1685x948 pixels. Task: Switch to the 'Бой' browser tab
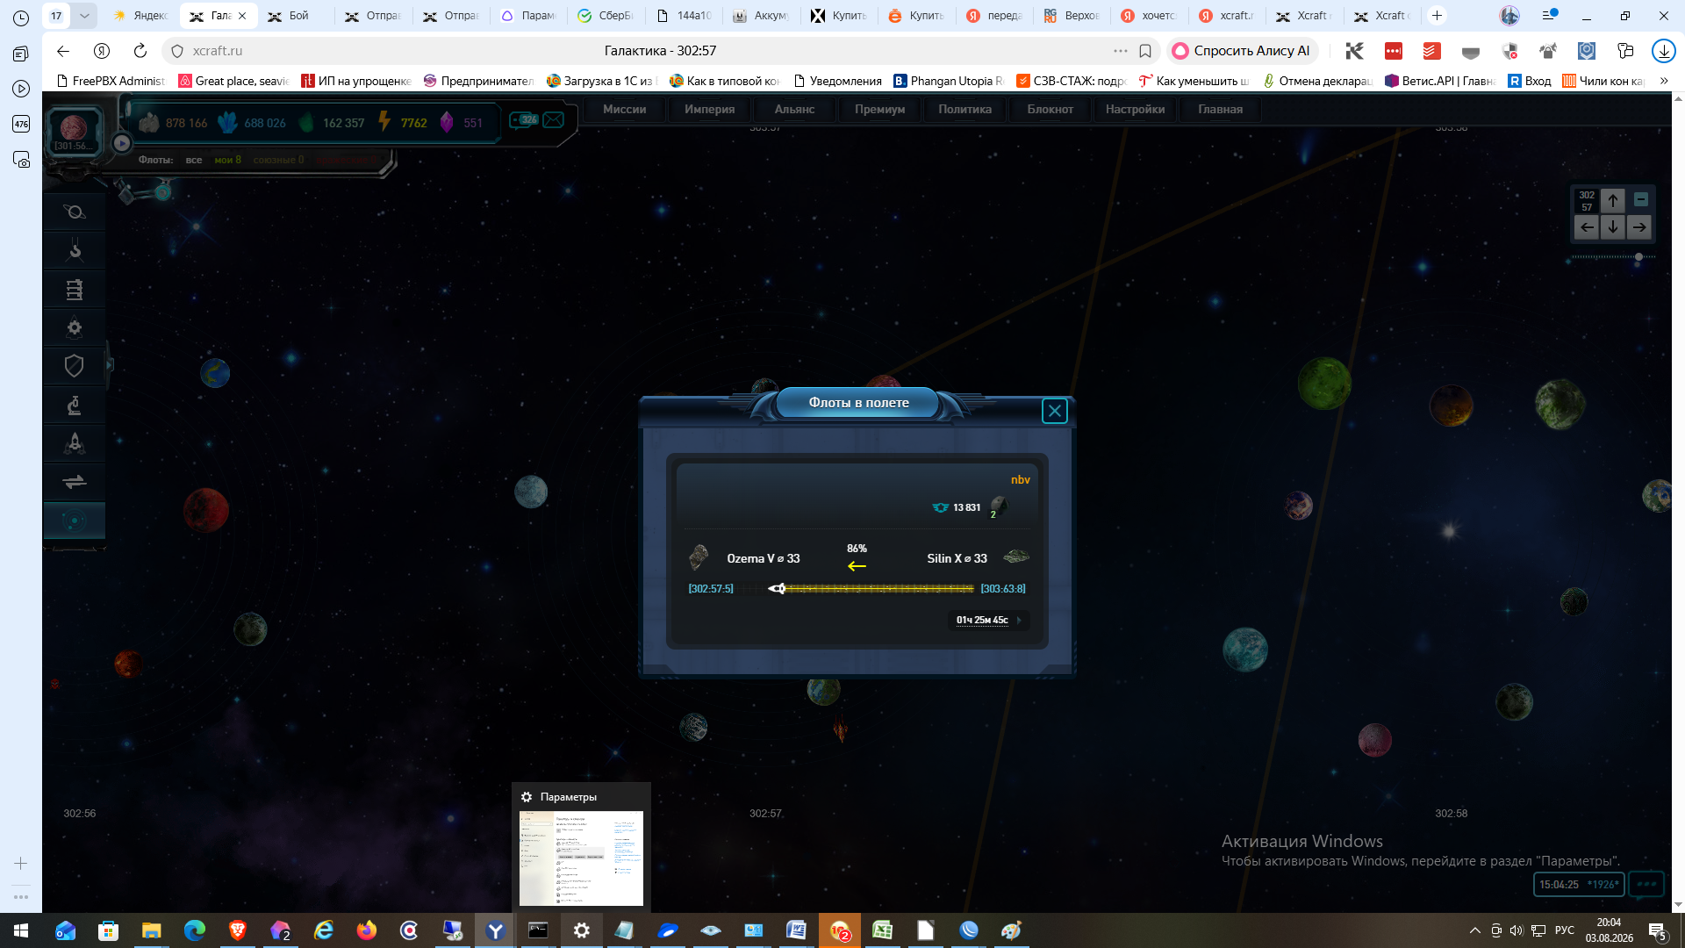(297, 16)
